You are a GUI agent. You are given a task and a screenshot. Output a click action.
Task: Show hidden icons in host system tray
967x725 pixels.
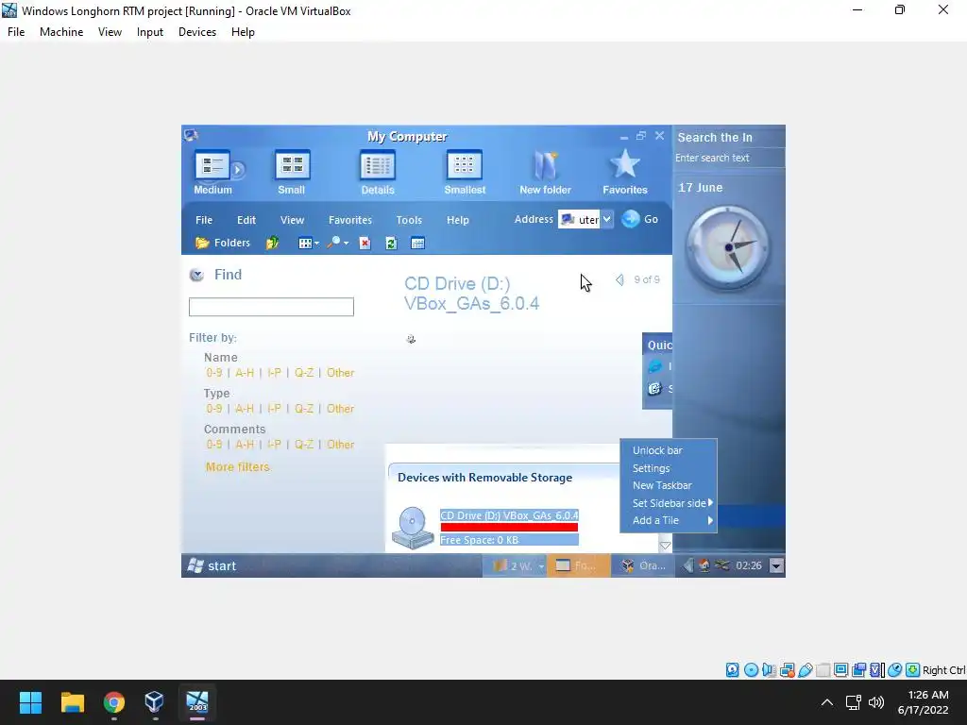(827, 702)
